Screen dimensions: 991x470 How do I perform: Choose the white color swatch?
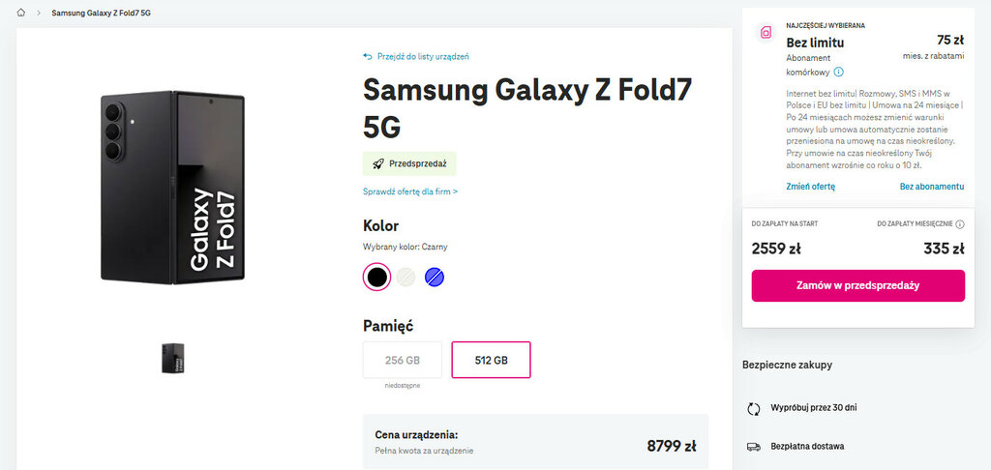(406, 278)
